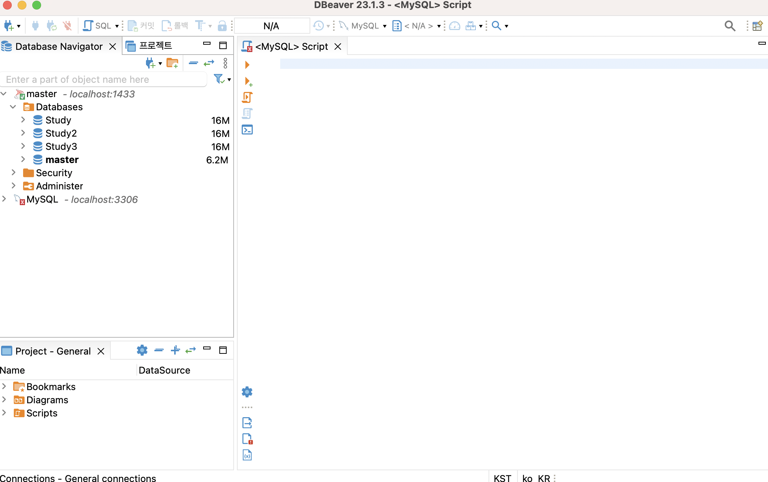Click Execute SQL script icon
This screenshot has width=768, height=482.
(x=247, y=97)
